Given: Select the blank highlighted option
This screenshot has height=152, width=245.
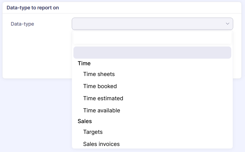Looking at the screenshot, I should (x=152, y=53).
